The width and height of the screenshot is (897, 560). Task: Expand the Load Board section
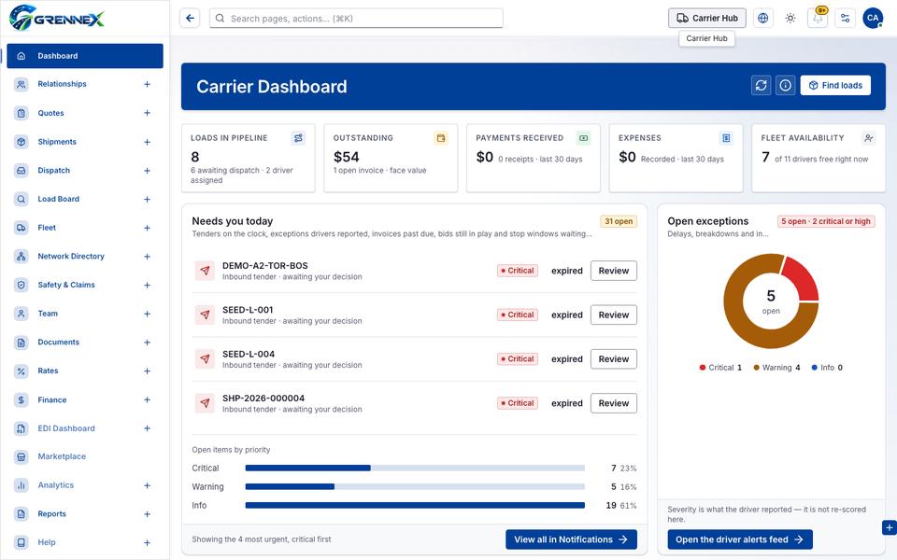147,200
